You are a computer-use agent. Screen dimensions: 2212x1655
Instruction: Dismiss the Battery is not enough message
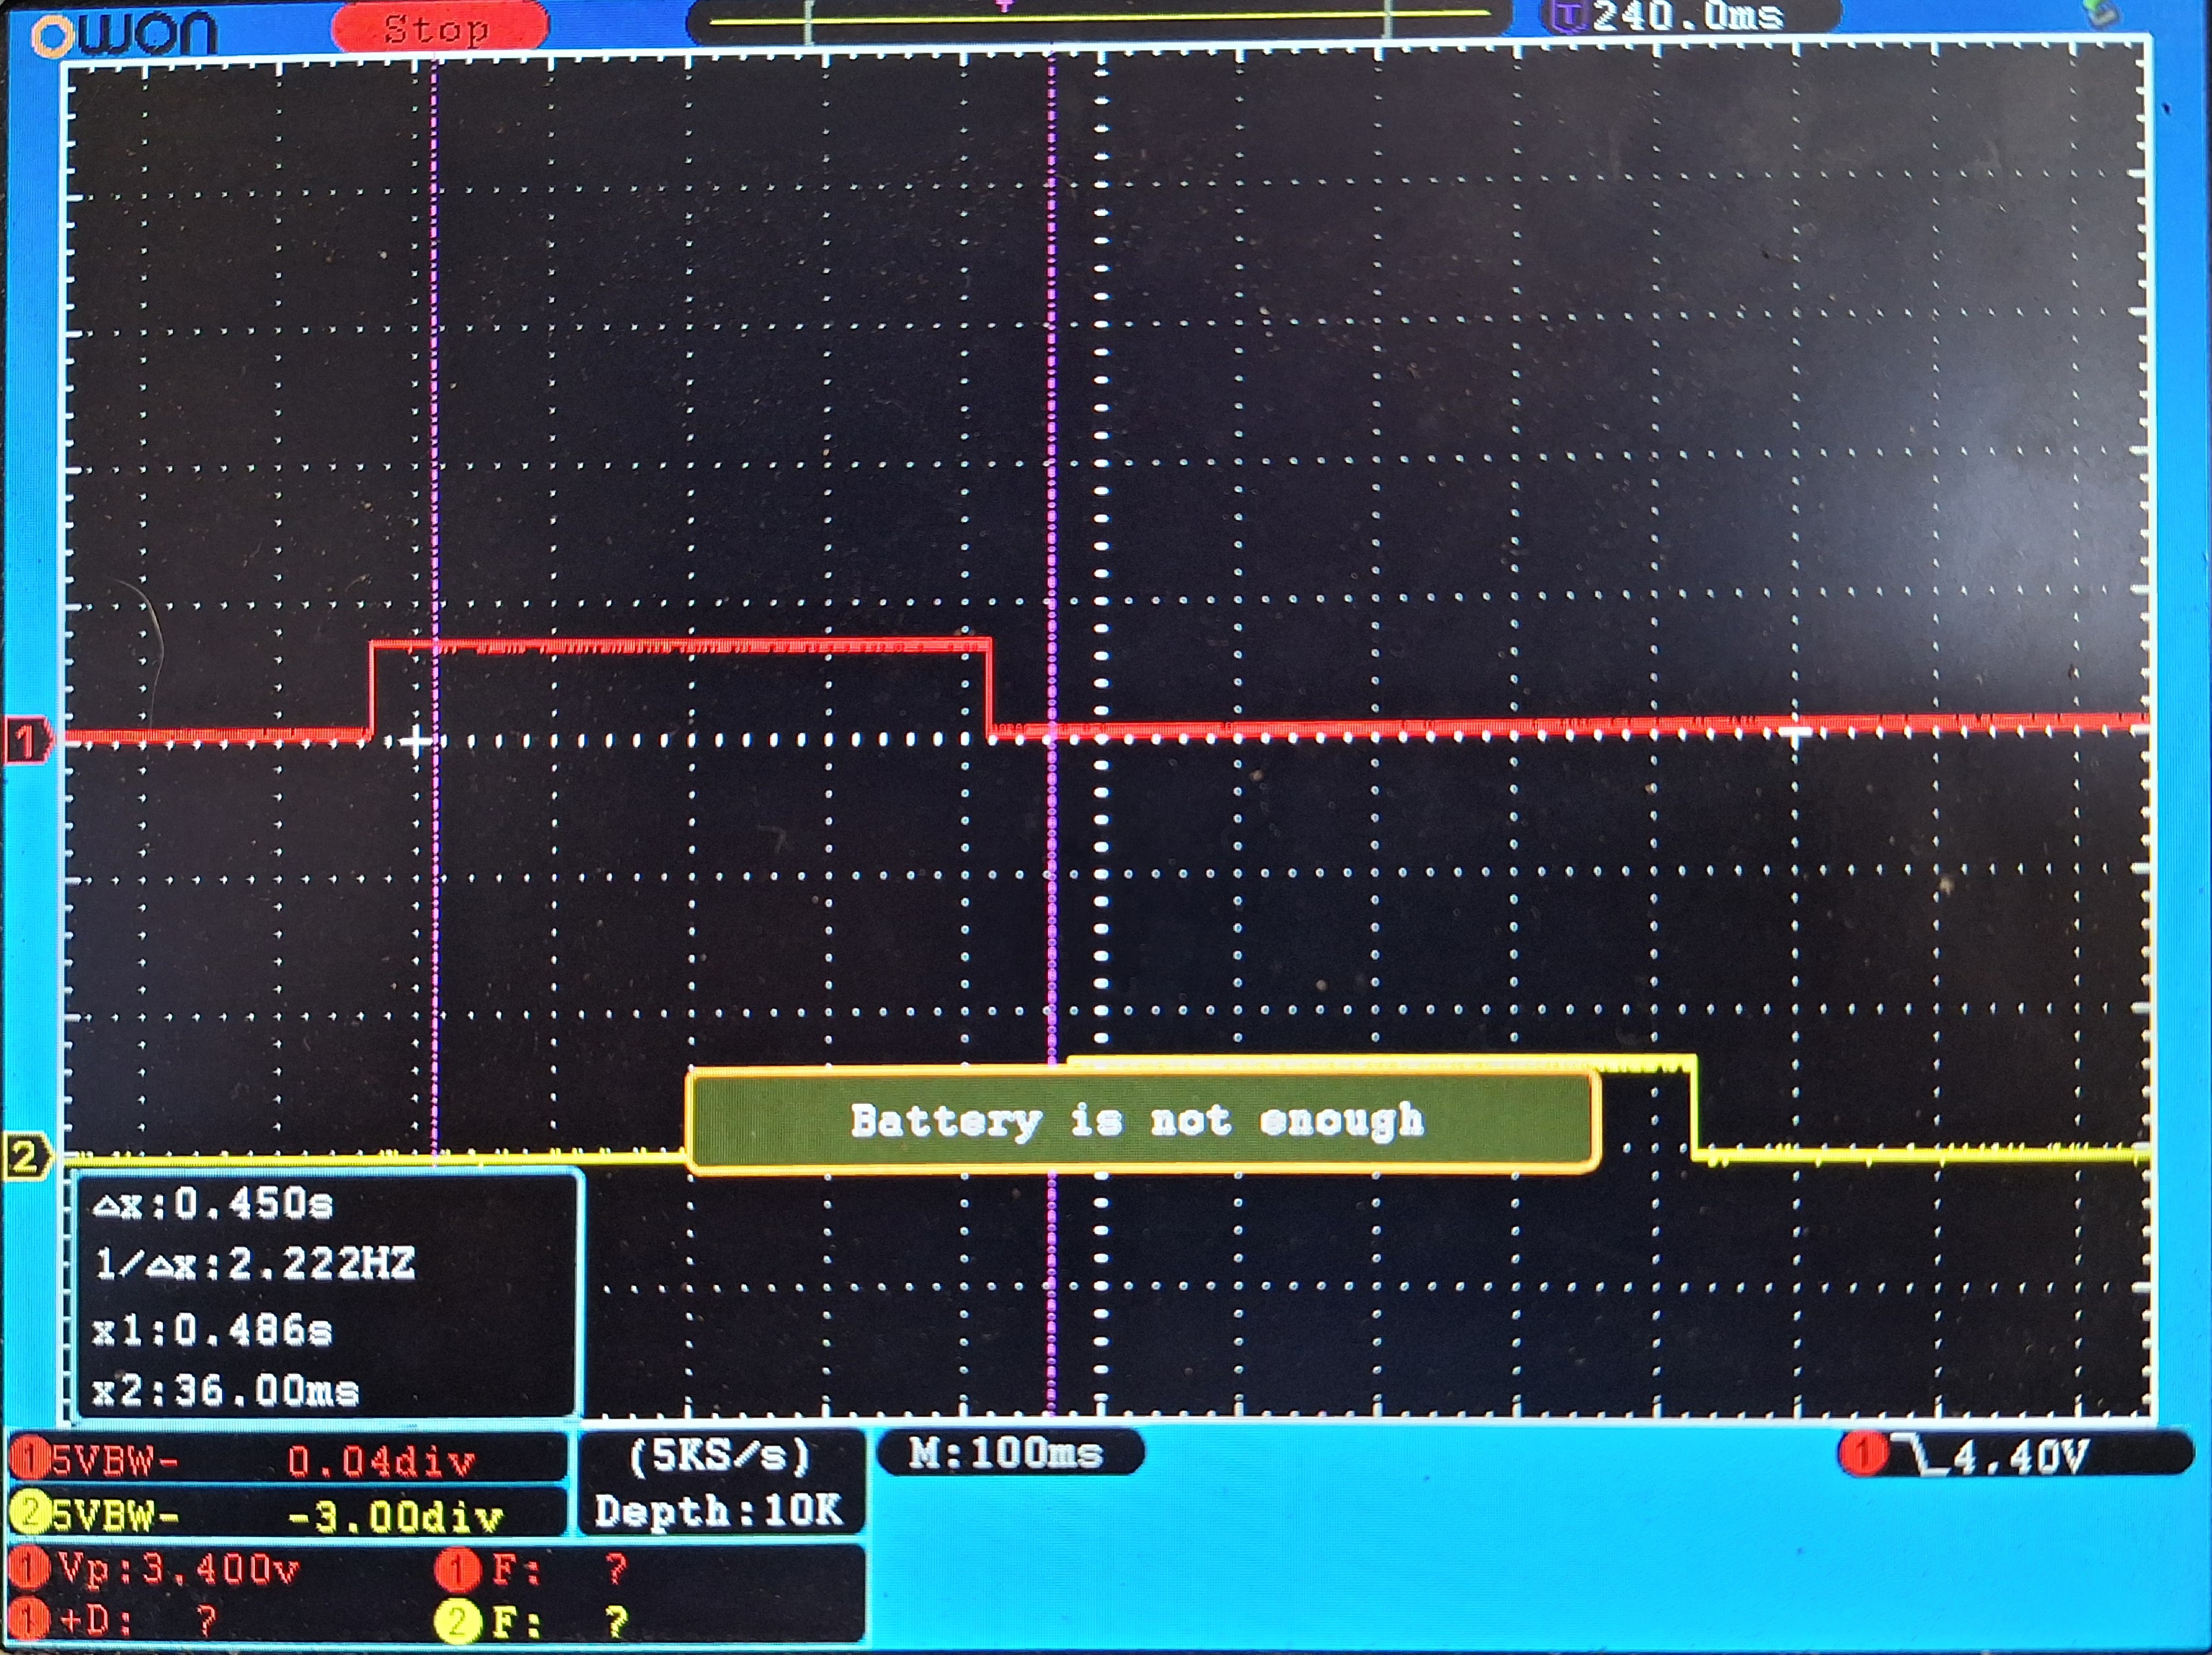[1140, 1121]
